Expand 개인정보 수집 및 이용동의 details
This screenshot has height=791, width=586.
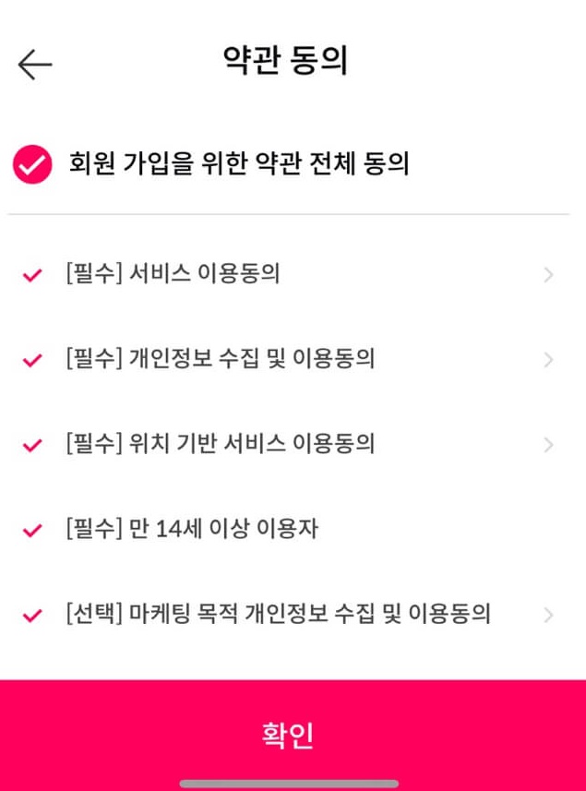click(547, 359)
